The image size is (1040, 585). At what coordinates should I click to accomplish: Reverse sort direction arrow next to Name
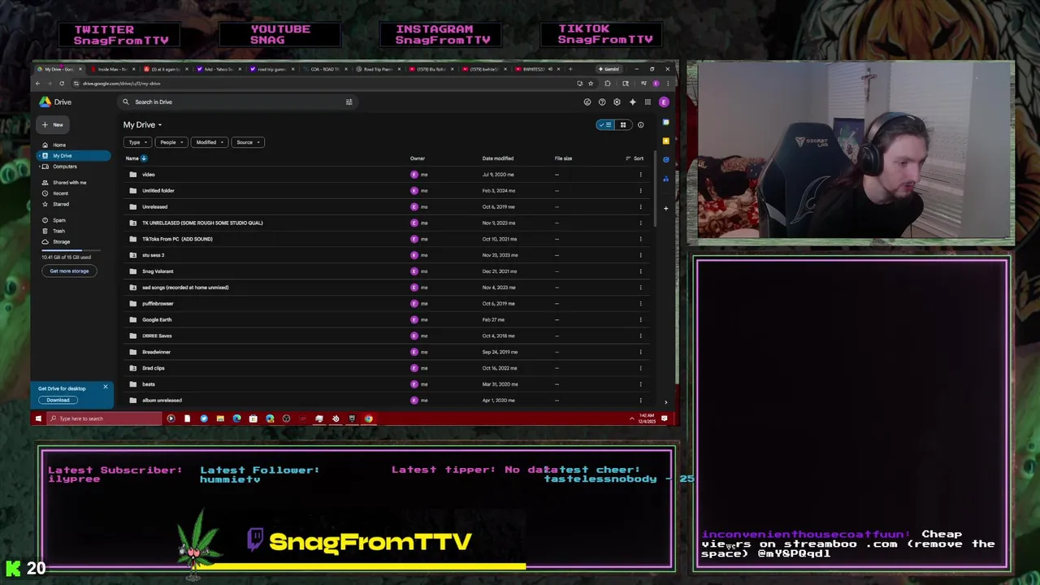pyautogui.click(x=144, y=158)
